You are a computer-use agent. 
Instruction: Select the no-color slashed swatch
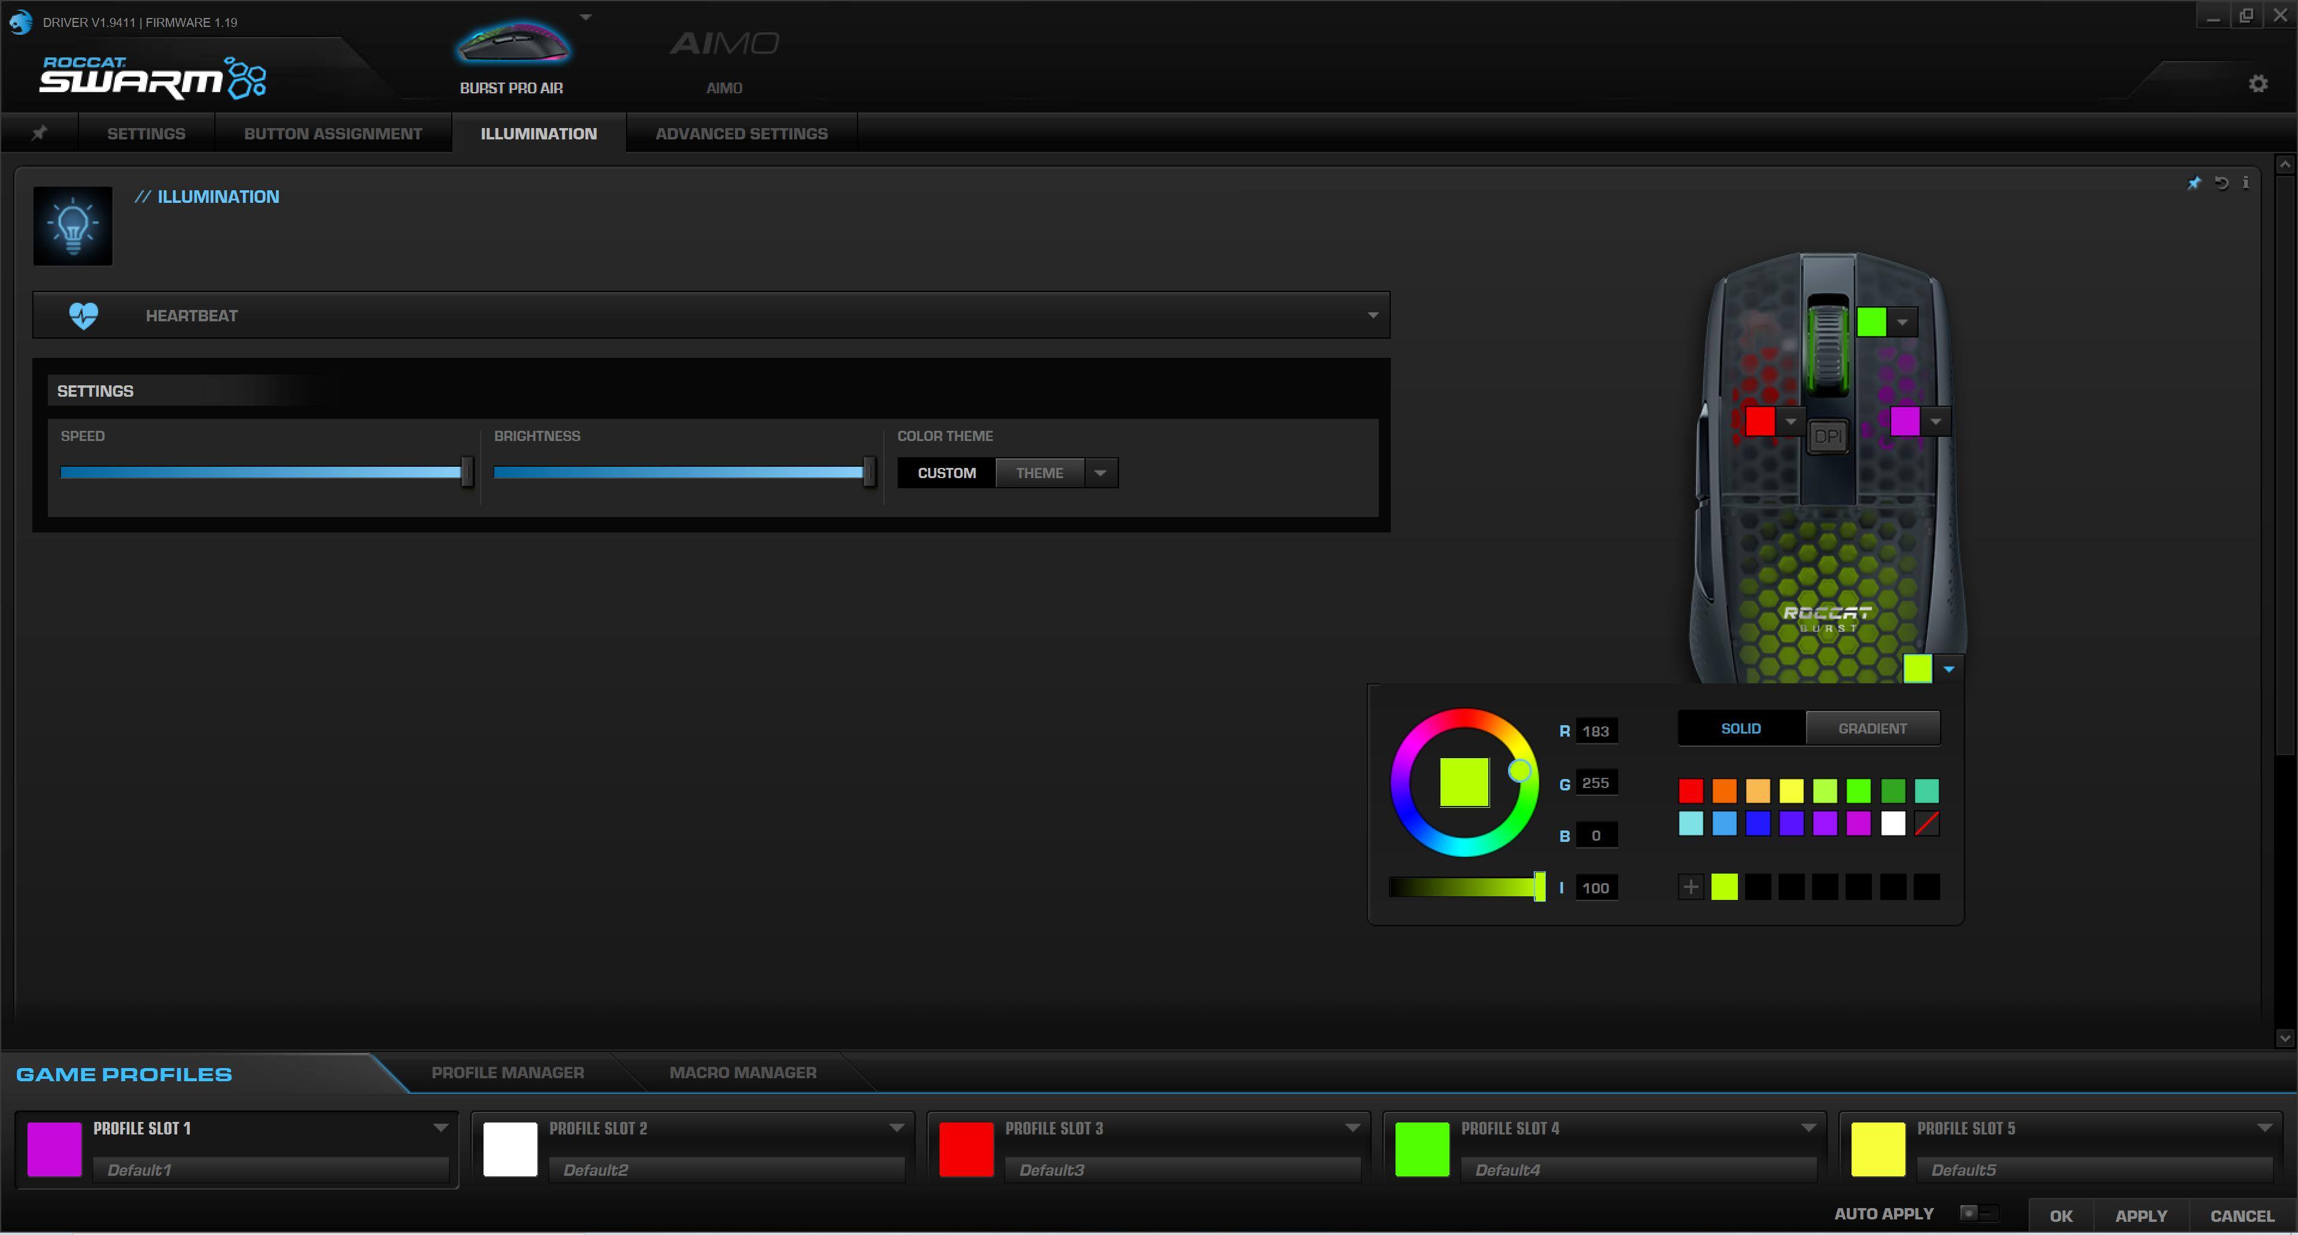(x=1926, y=824)
